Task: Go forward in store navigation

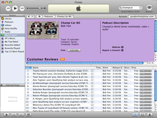Action: [32, 16]
